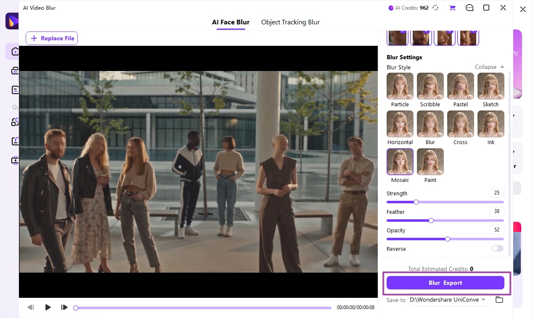
Task: Click the 00:00:00/00:00:08 timecode
Action: coord(355,307)
